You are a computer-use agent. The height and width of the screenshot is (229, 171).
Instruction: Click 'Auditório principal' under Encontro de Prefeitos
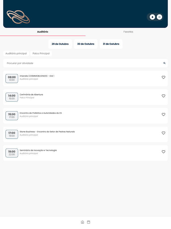29,116
